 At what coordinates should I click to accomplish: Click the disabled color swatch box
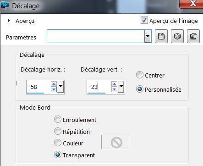point(116,142)
